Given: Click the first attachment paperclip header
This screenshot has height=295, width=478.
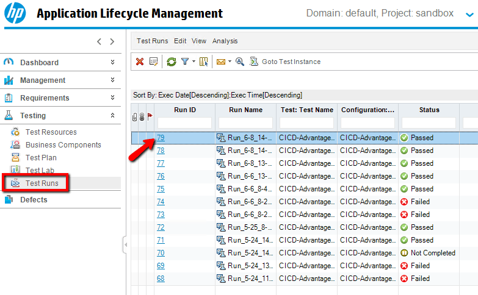Looking at the screenshot, I should [134, 117].
